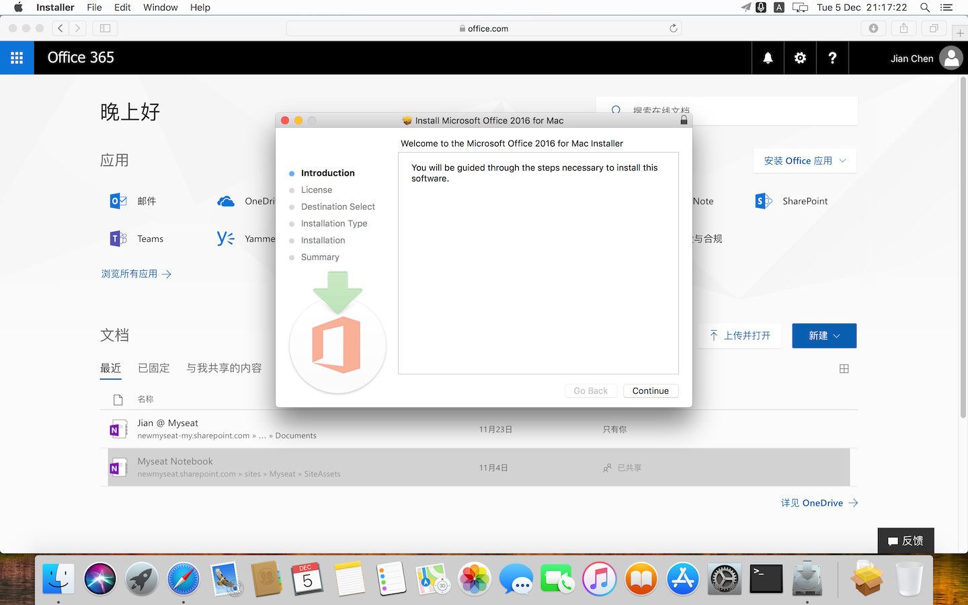Open Launchpad in the Dock

coord(142,579)
